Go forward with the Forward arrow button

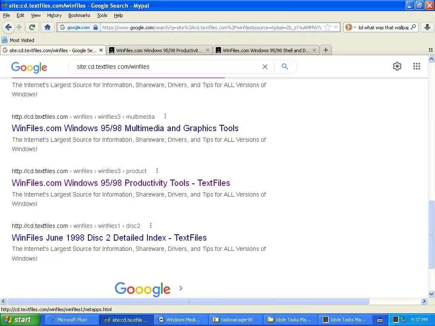tap(19, 27)
